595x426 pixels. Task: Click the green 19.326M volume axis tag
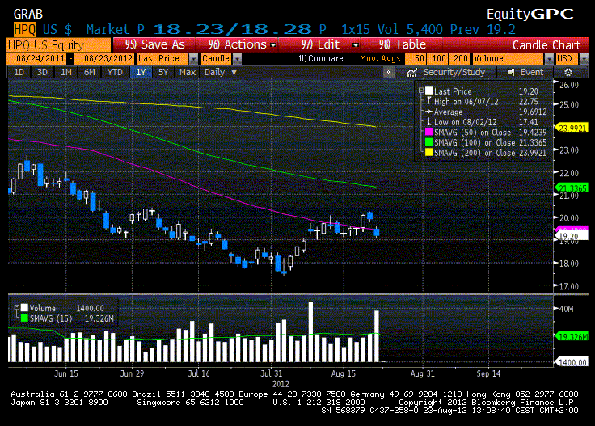[x=572, y=336]
